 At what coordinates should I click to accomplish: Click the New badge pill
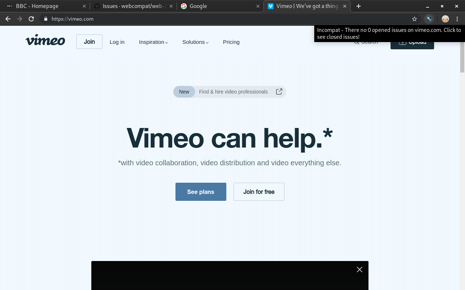(x=184, y=92)
